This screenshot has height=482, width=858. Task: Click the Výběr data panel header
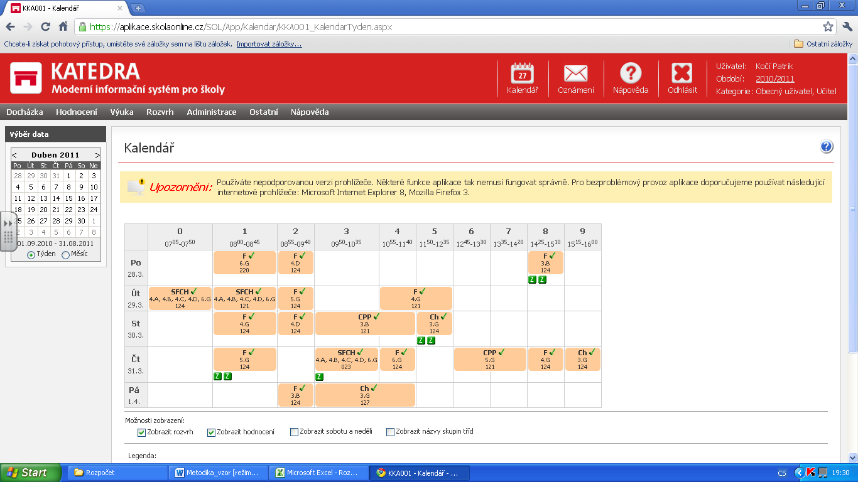point(55,134)
